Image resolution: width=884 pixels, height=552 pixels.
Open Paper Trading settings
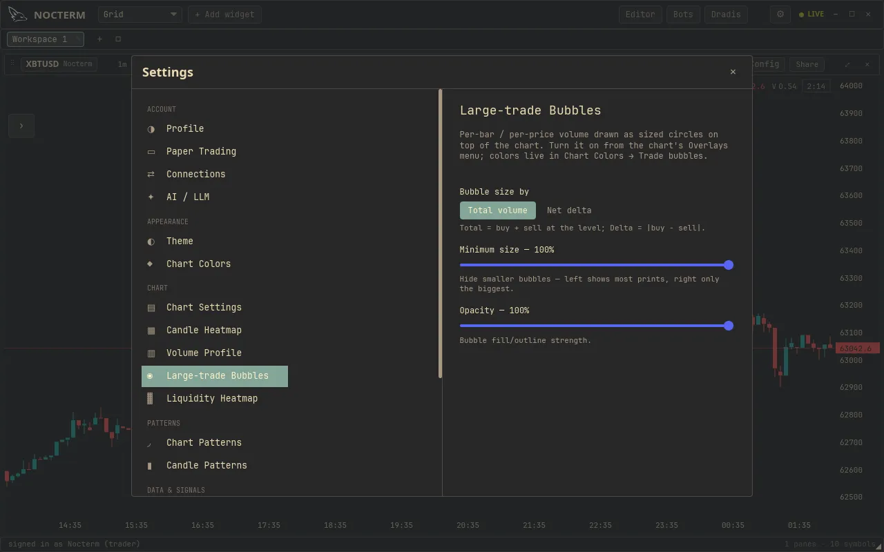pyautogui.click(x=215, y=152)
